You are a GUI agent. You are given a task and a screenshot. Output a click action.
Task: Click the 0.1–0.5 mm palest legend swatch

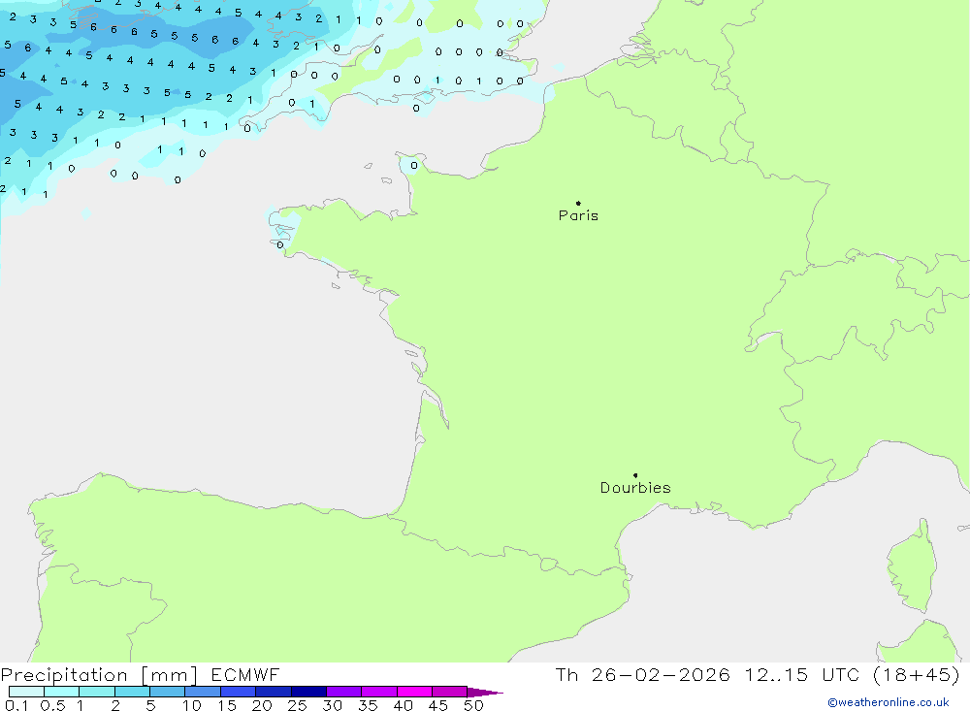point(26,692)
